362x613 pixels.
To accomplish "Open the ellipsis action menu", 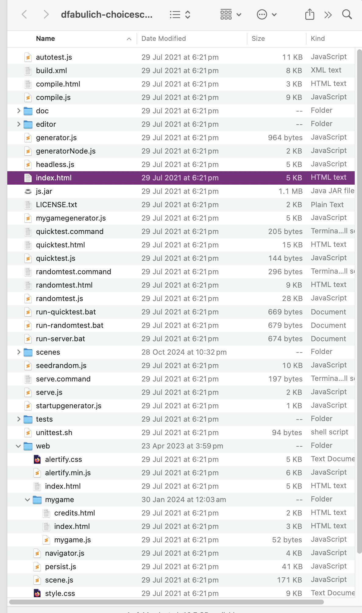I will tap(267, 15).
